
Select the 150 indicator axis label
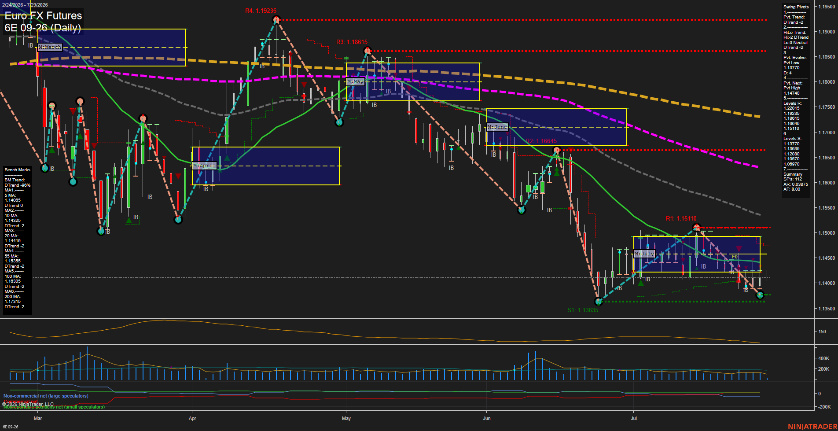point(822,332)
